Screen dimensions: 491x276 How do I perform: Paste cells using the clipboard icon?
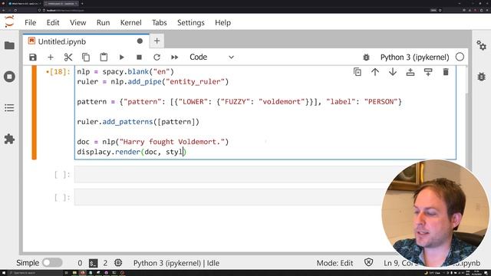[104, 58]
